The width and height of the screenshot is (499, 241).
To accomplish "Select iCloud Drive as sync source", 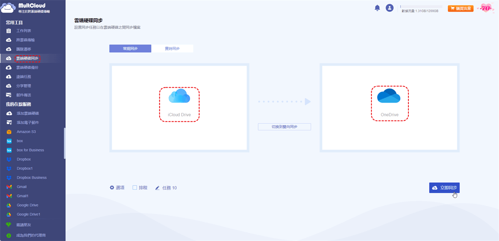I will [179, 104].
